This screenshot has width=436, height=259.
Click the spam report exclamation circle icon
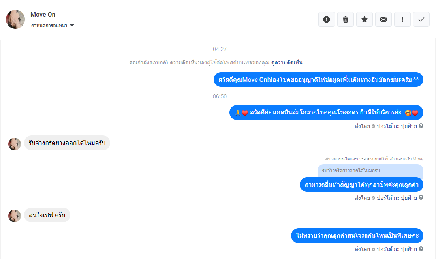click(x=327, y=19)
